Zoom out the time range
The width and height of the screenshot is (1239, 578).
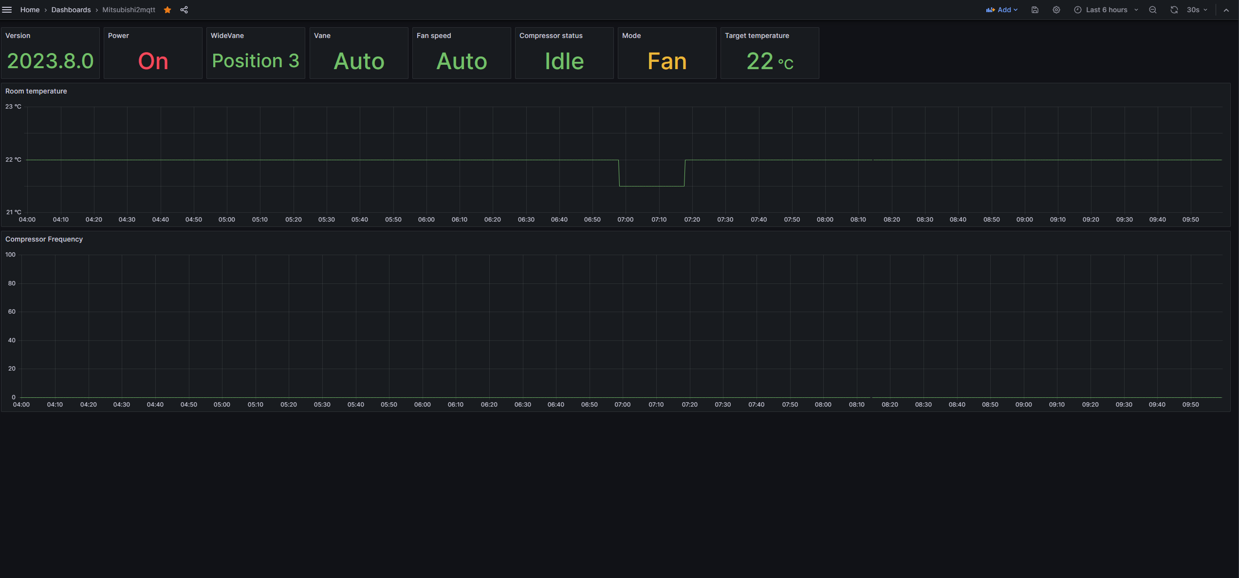1152,10
